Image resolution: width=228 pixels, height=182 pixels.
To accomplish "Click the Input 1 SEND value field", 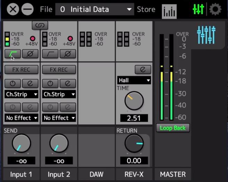I will click(21, 160).
